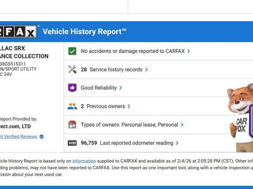Click the house types-of-owners icon
This screenshot has width=253, height=189.
coord(72,124)
